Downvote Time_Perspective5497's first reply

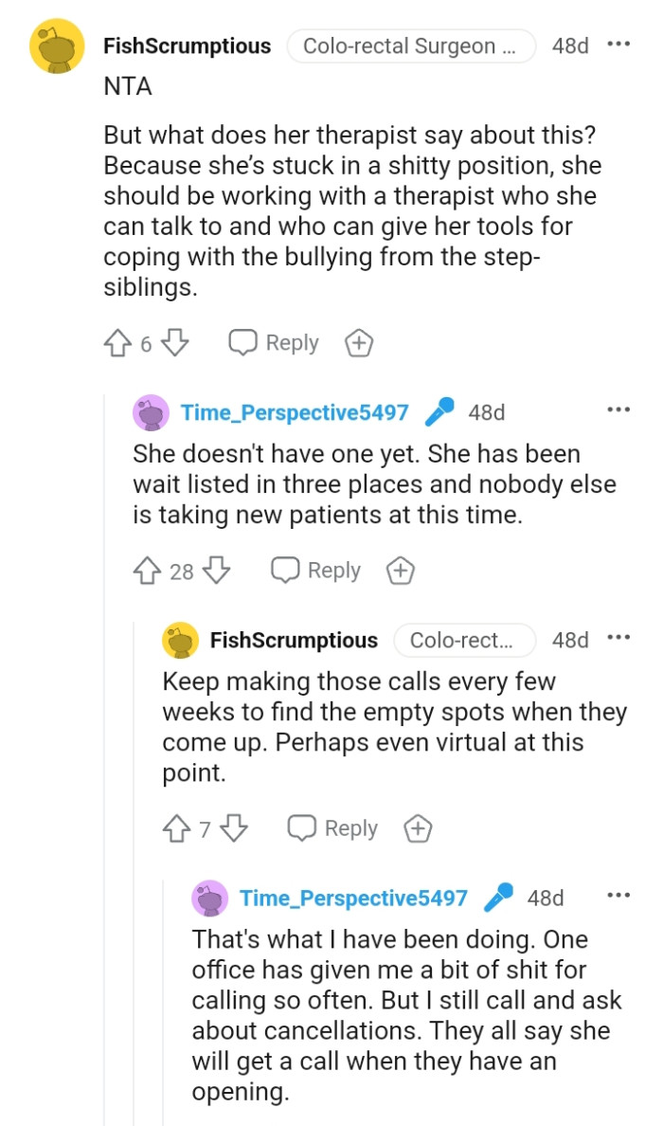216,570
